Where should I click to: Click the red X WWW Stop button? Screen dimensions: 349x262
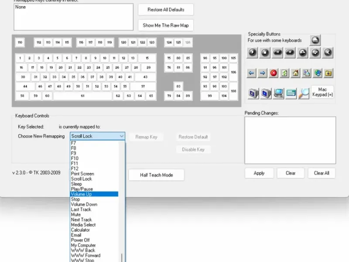[x=274, y=73]
